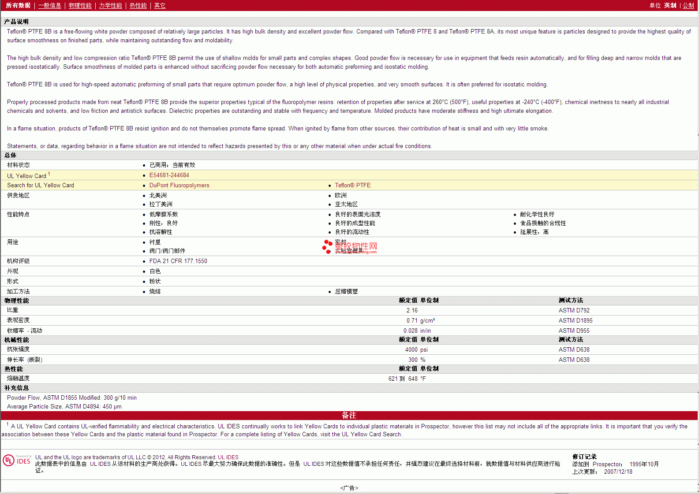The image size is (699, 494).
Task: Click the 食品接触的合规性 feature entry
Action: click(x=543, y=223)
